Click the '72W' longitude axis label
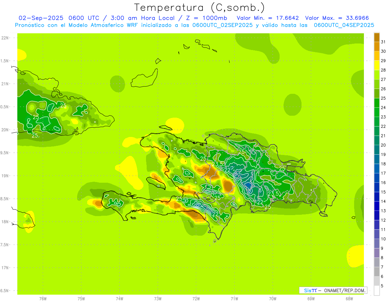The height and width of the screenshot is (303, 392). [196, 299]
